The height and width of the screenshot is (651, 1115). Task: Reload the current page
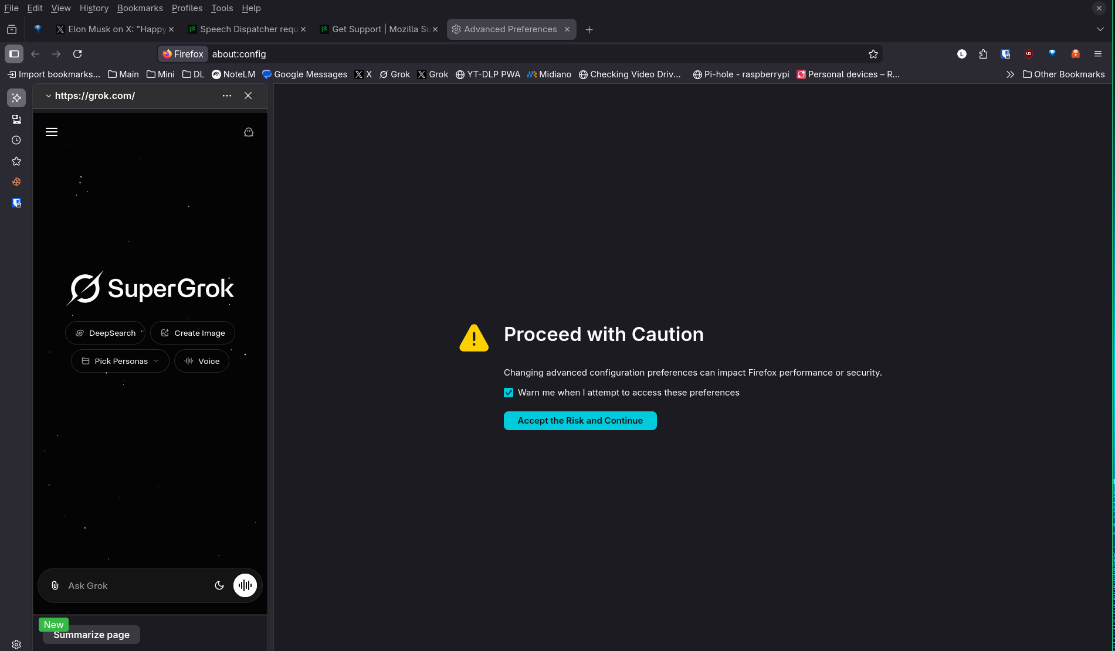77,54
